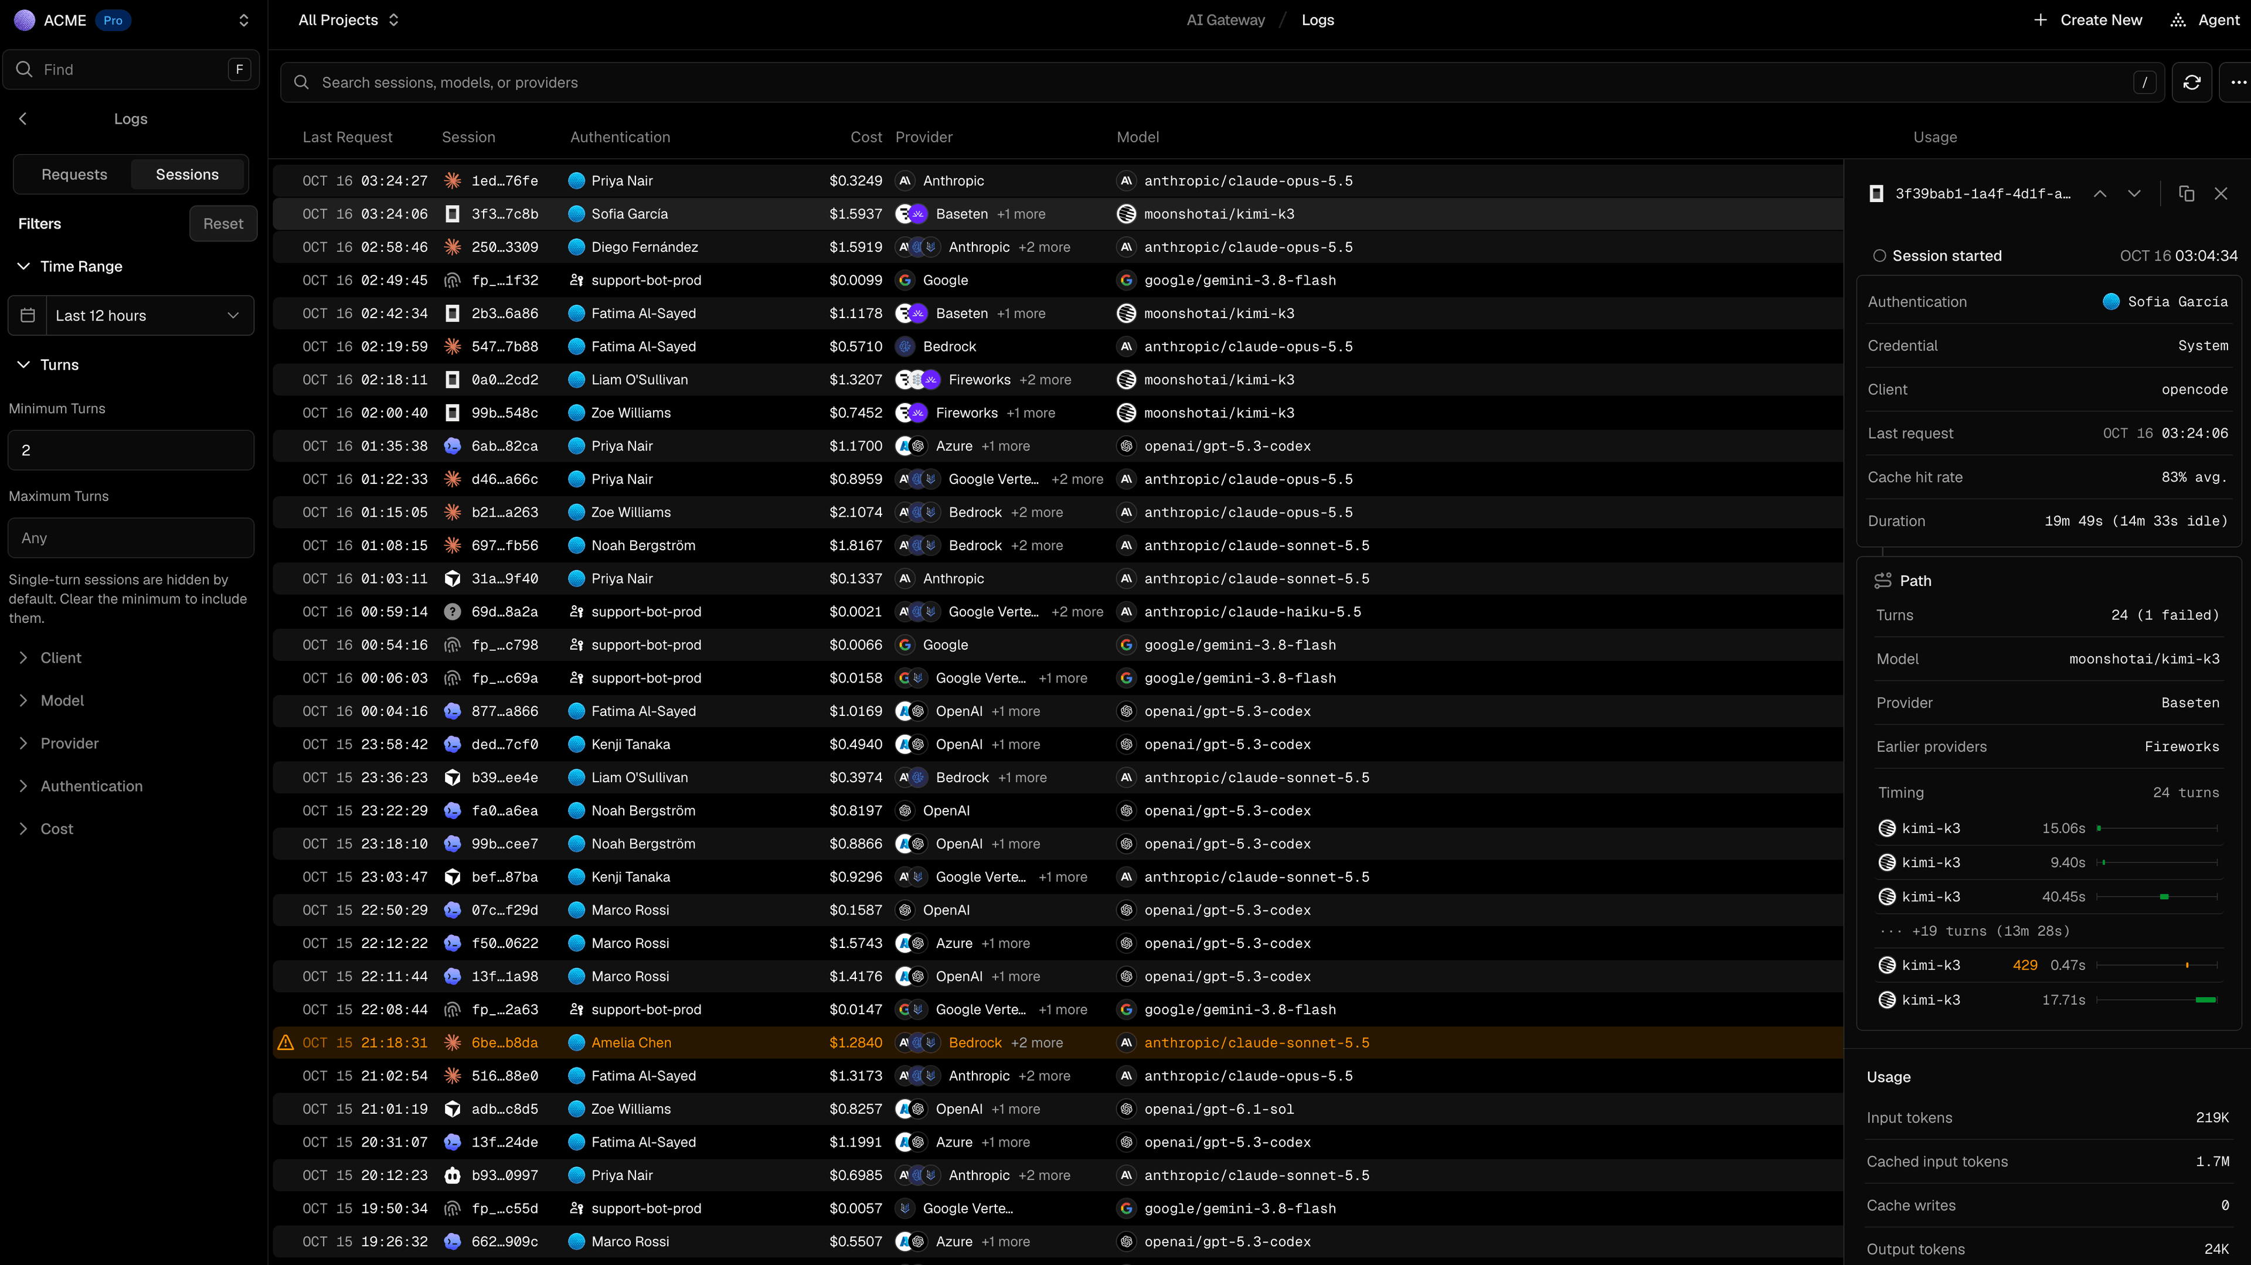This screenshot has height=1265, width=2251.
Task: Click the Maximum Turns input field
Action: [131, 538]
